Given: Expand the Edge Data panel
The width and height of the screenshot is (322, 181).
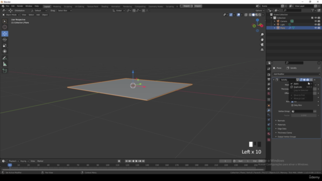Looking at the screenshot, I should pos(282,129).
